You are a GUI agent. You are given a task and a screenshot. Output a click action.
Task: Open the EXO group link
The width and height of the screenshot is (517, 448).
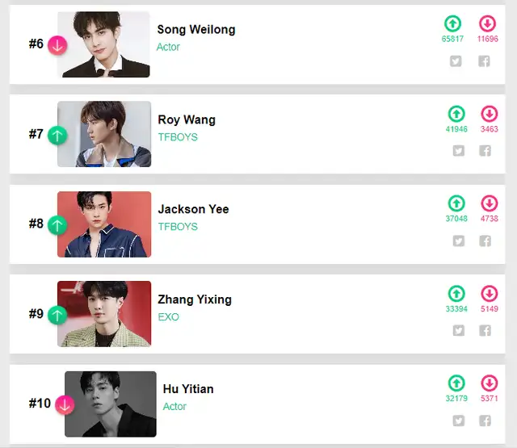coord(169,317)
